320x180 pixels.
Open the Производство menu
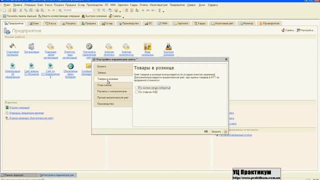click(94, 5)
